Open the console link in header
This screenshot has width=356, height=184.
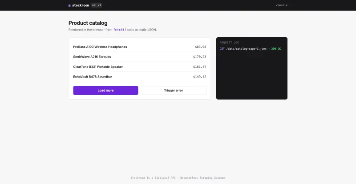282,5
